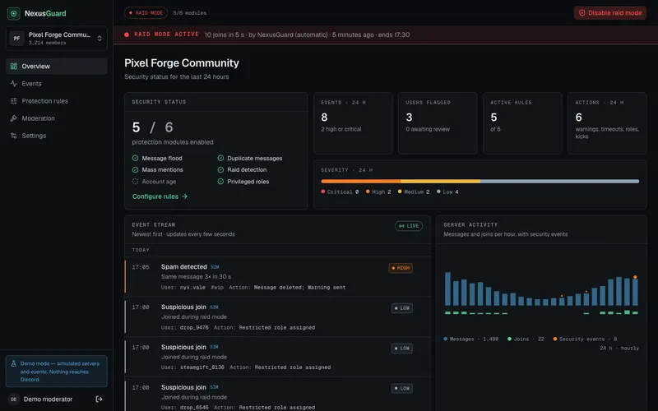Click the LIVE stream indicator badge

point(409,226)
